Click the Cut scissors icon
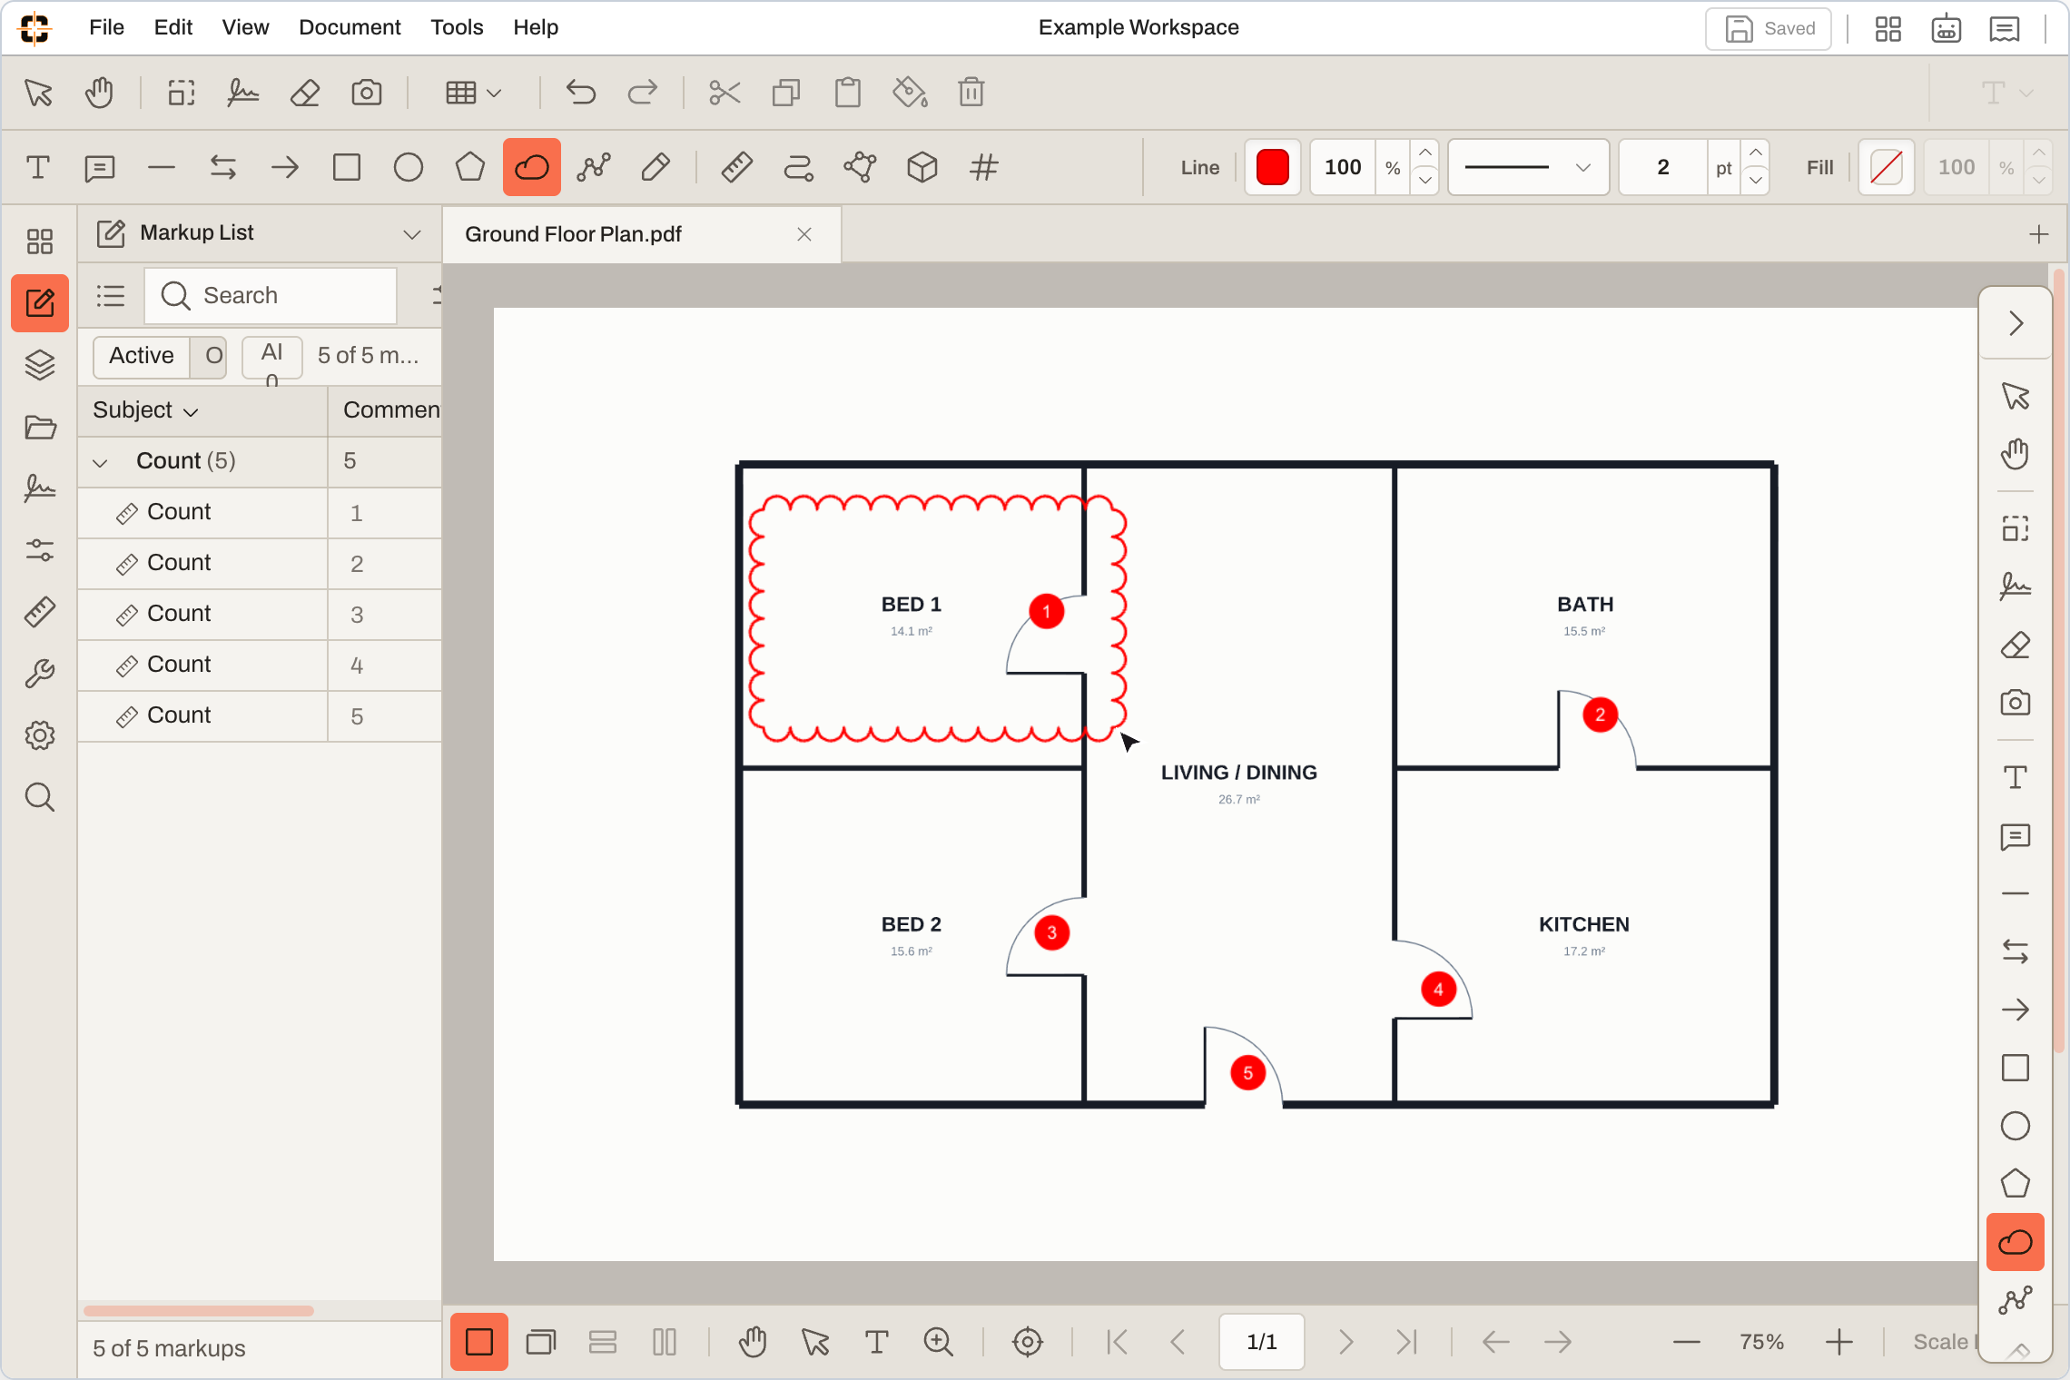This screenshot has width=2070, height=1380. pyautogui.click(x=724, y=92)
